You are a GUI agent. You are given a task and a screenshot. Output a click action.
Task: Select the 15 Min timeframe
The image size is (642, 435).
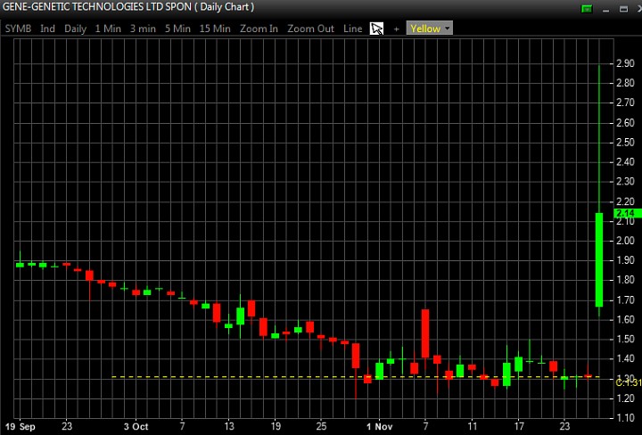tap(215, 29)
